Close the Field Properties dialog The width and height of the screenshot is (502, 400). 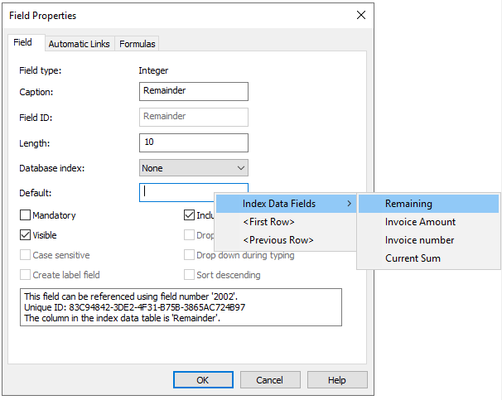(x=360, y=15)
